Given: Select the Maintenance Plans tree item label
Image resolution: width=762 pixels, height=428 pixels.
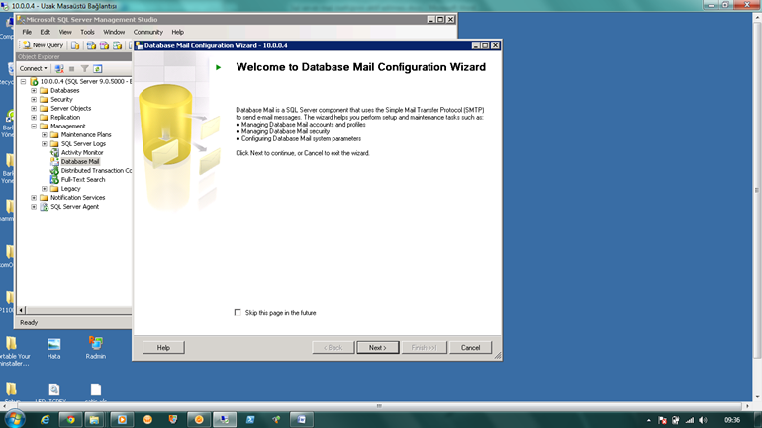Looking at the screenshot, I should 86,134.
